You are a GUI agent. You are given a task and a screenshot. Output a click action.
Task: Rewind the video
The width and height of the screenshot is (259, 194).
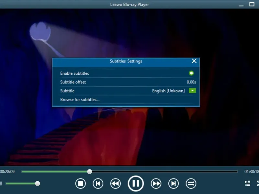pos(116,183)
